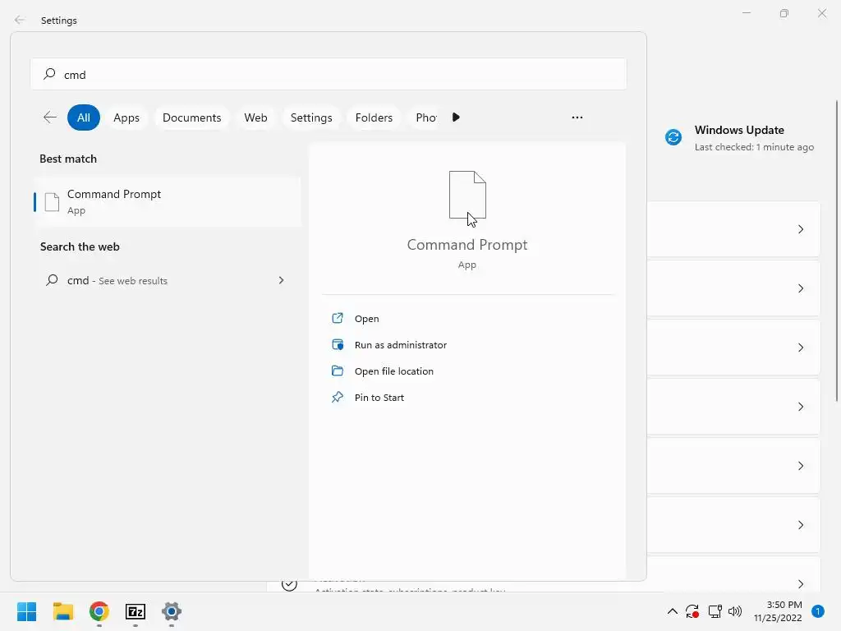Open the notification badge showing 1
This screenshot has height=631, width=841.
pyautogui.click(x=818, y=611)
